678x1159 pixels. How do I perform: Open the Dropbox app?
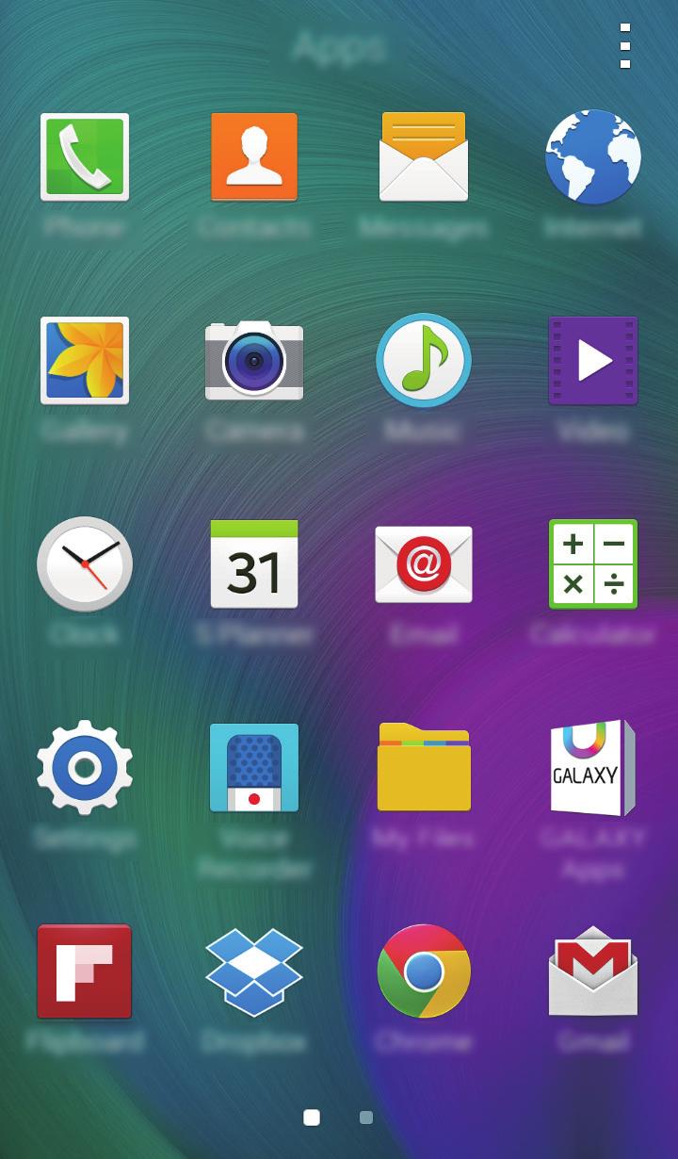(x=254, y=971)
